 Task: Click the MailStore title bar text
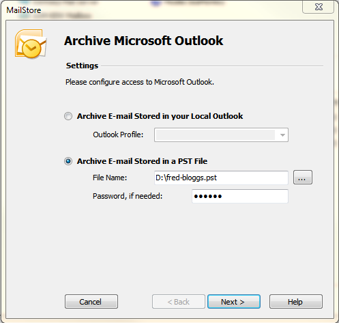pos(24,10)
